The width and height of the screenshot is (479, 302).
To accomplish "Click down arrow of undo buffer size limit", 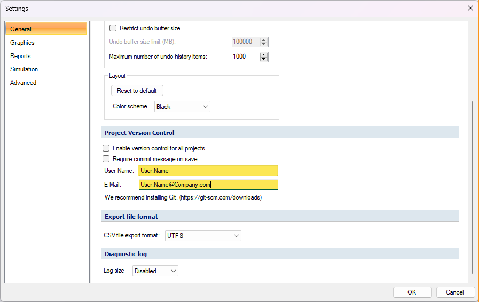I will 264,44.
